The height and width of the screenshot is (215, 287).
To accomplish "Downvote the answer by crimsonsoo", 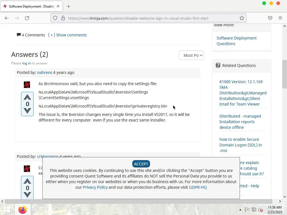I will [x=27, y=195].
